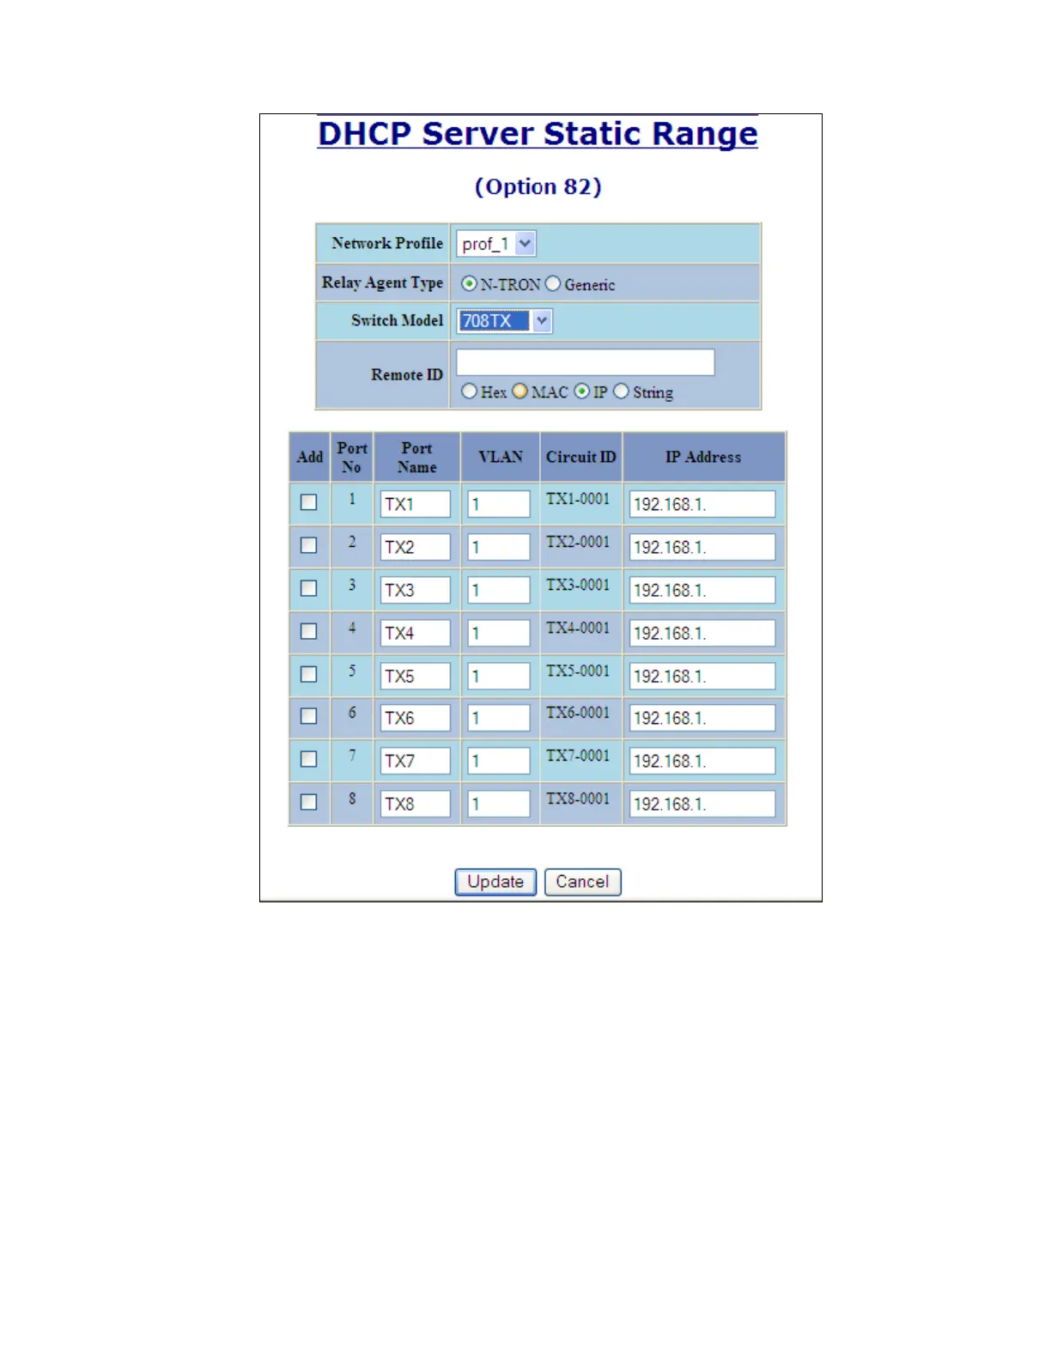Click the Circuit ID text TX2-0001
Image resolution: width=1051 pixels, height=1360 pixels.
pyautogui.click(x=578, y=542)
